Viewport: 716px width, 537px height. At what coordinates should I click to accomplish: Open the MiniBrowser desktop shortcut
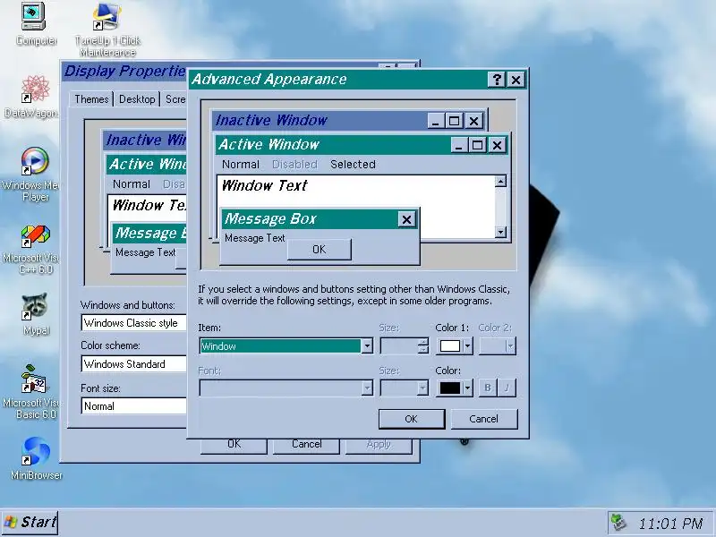click(x=36, y=458)
